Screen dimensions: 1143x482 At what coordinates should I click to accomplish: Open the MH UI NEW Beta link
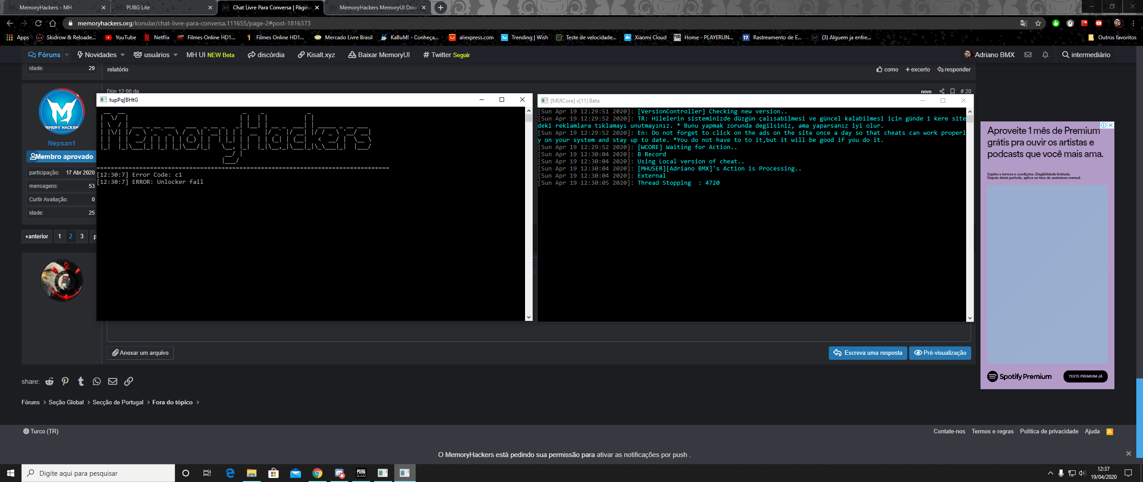coord(210,55)
